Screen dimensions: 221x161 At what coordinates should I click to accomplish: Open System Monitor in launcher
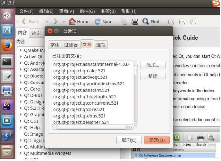click(7, 30)
